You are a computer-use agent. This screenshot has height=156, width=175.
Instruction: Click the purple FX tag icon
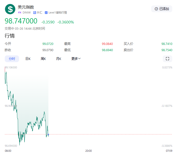pyautogui.click(x=20, y=12)
